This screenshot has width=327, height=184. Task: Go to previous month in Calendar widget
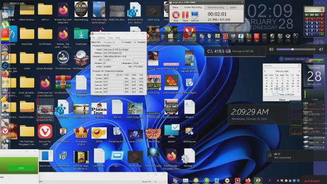click(x=265, y=71)
